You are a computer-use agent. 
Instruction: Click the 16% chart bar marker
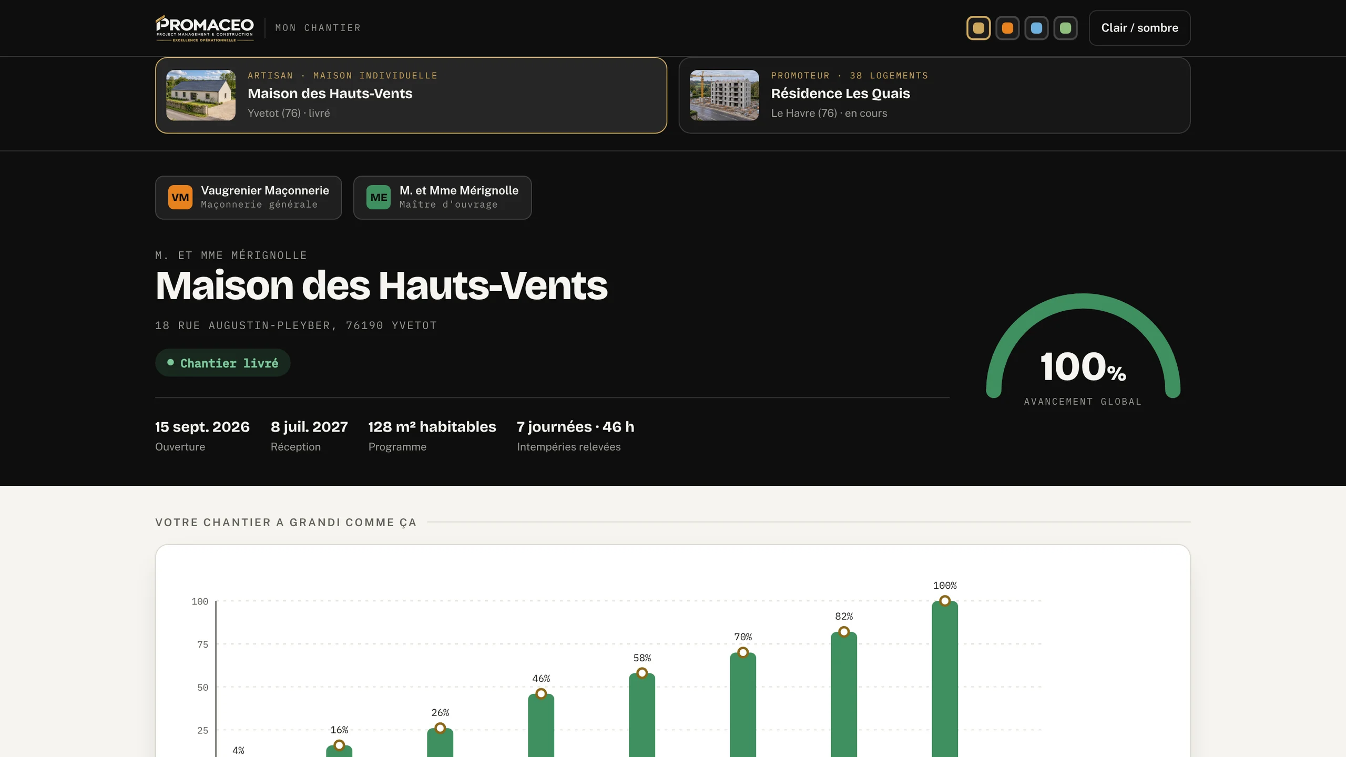(339, 745)
